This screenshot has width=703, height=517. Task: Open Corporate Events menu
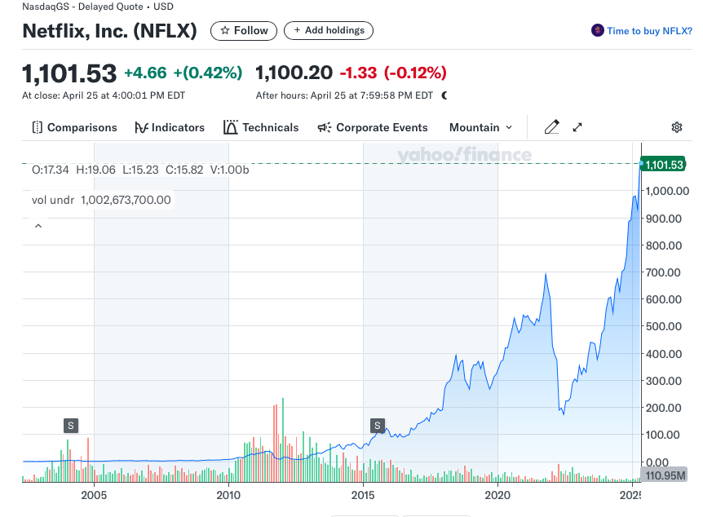[373, 128]
